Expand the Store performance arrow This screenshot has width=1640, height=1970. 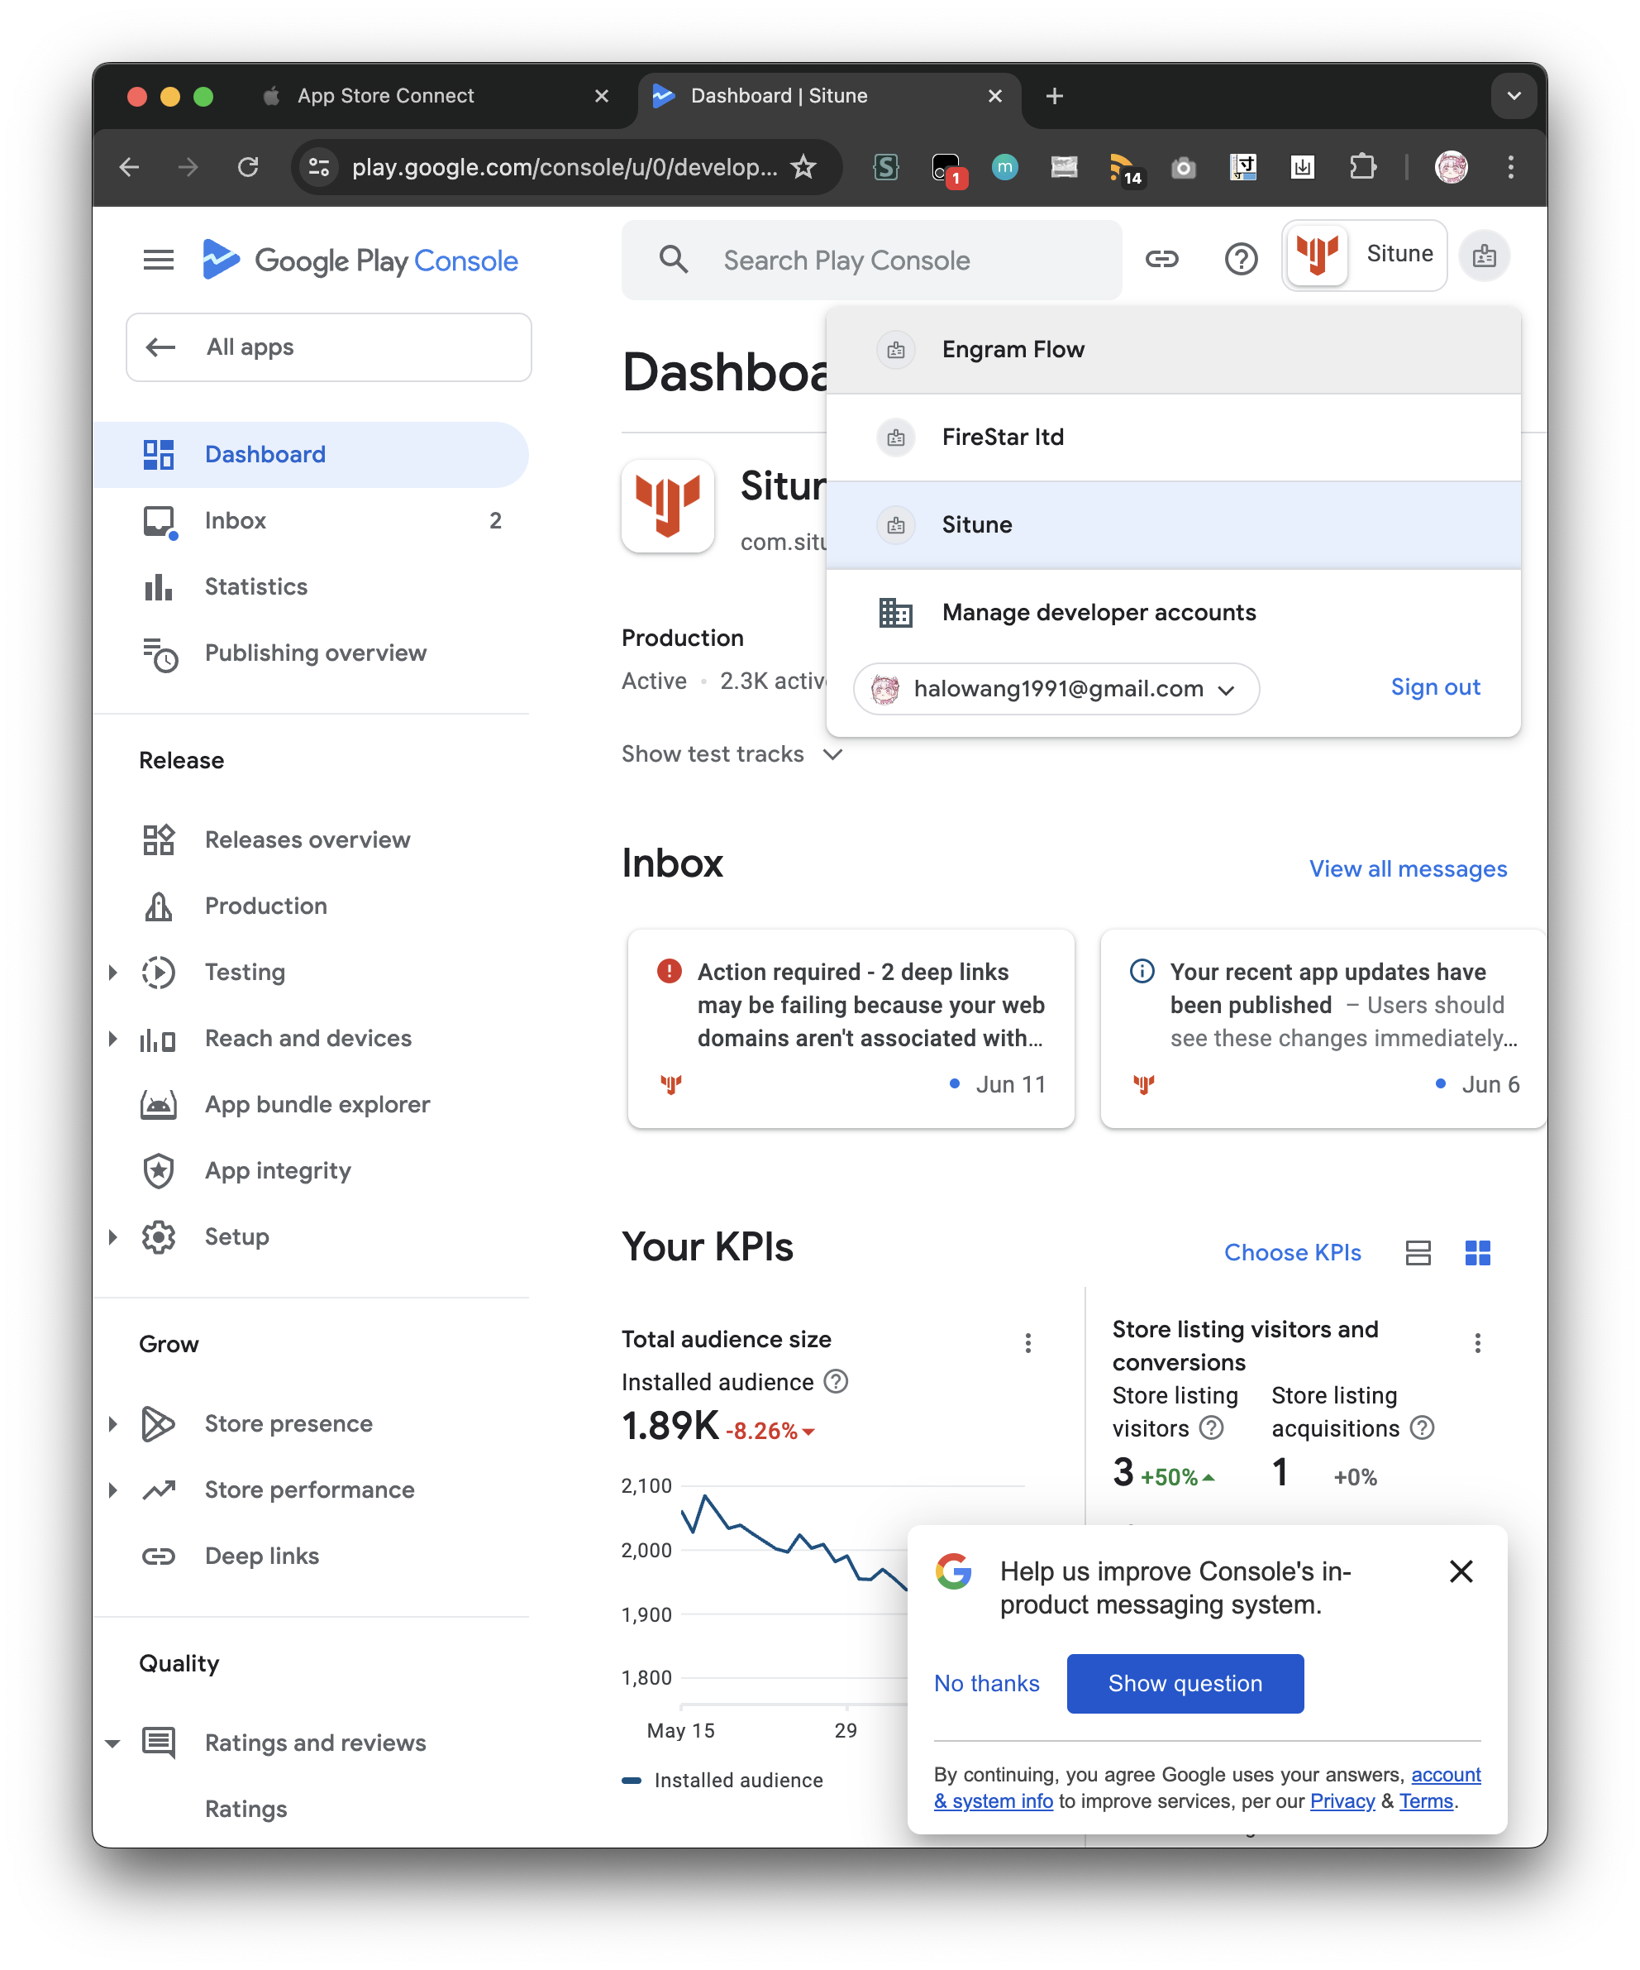pos(112,1489)
